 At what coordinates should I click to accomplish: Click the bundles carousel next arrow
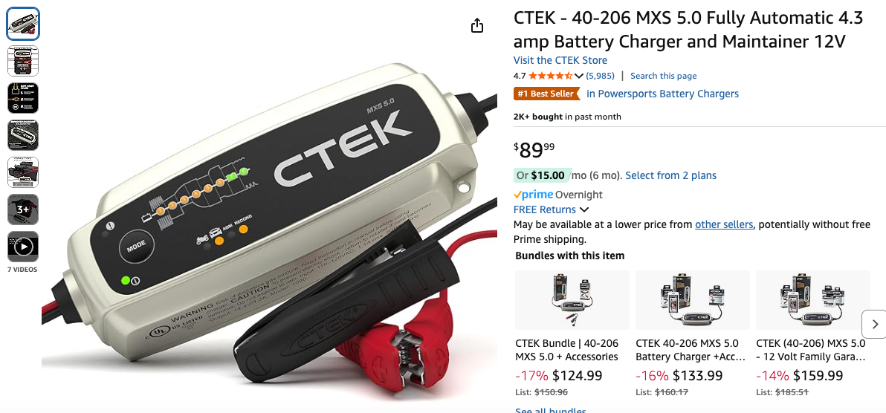(x=875, y=325)
